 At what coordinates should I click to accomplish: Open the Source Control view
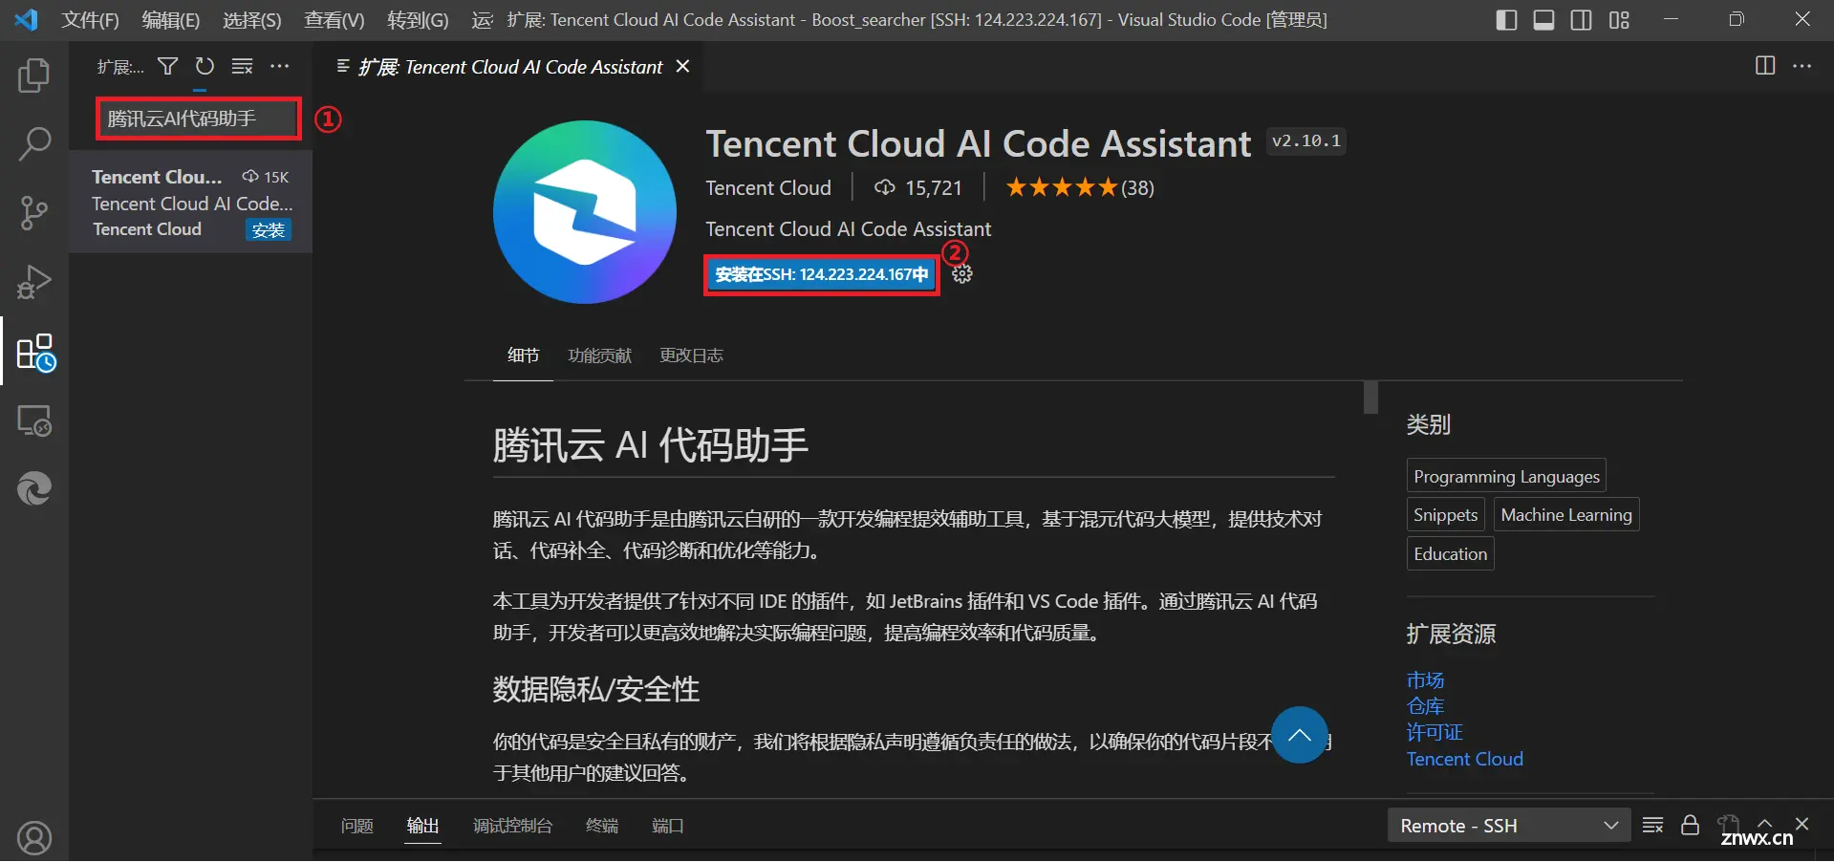point(34,213)
